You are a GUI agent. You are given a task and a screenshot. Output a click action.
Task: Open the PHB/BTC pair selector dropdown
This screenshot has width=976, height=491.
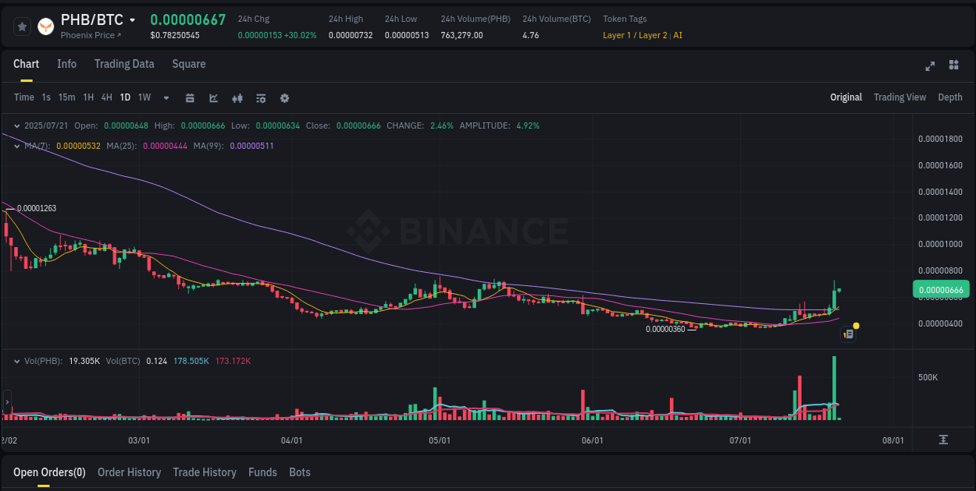coord(132,20)
